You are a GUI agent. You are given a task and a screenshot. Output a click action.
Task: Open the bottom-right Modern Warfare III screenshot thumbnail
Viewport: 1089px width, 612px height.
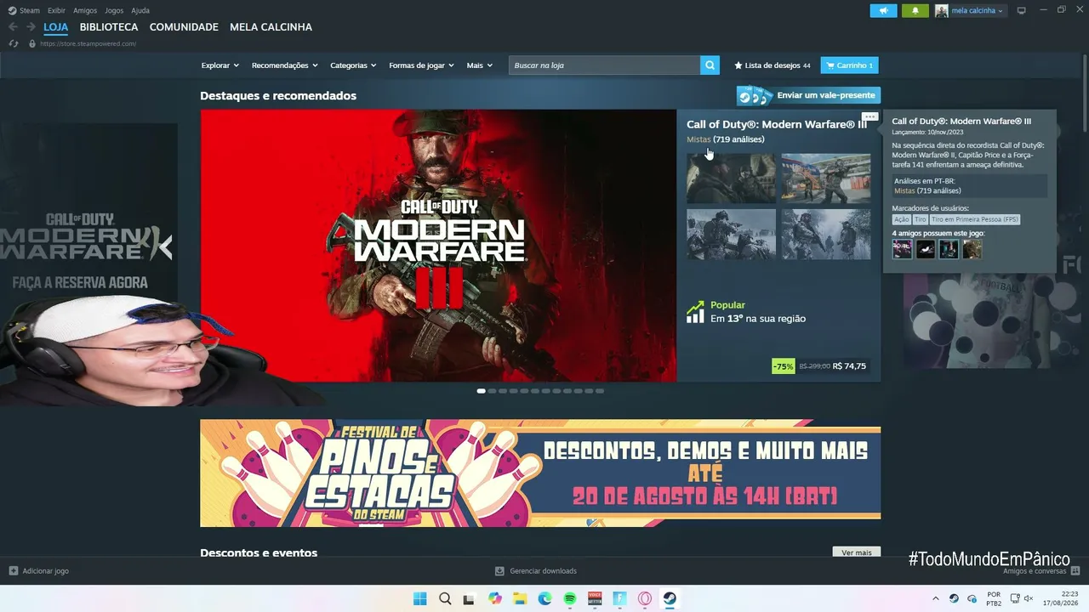pos(826,235)
